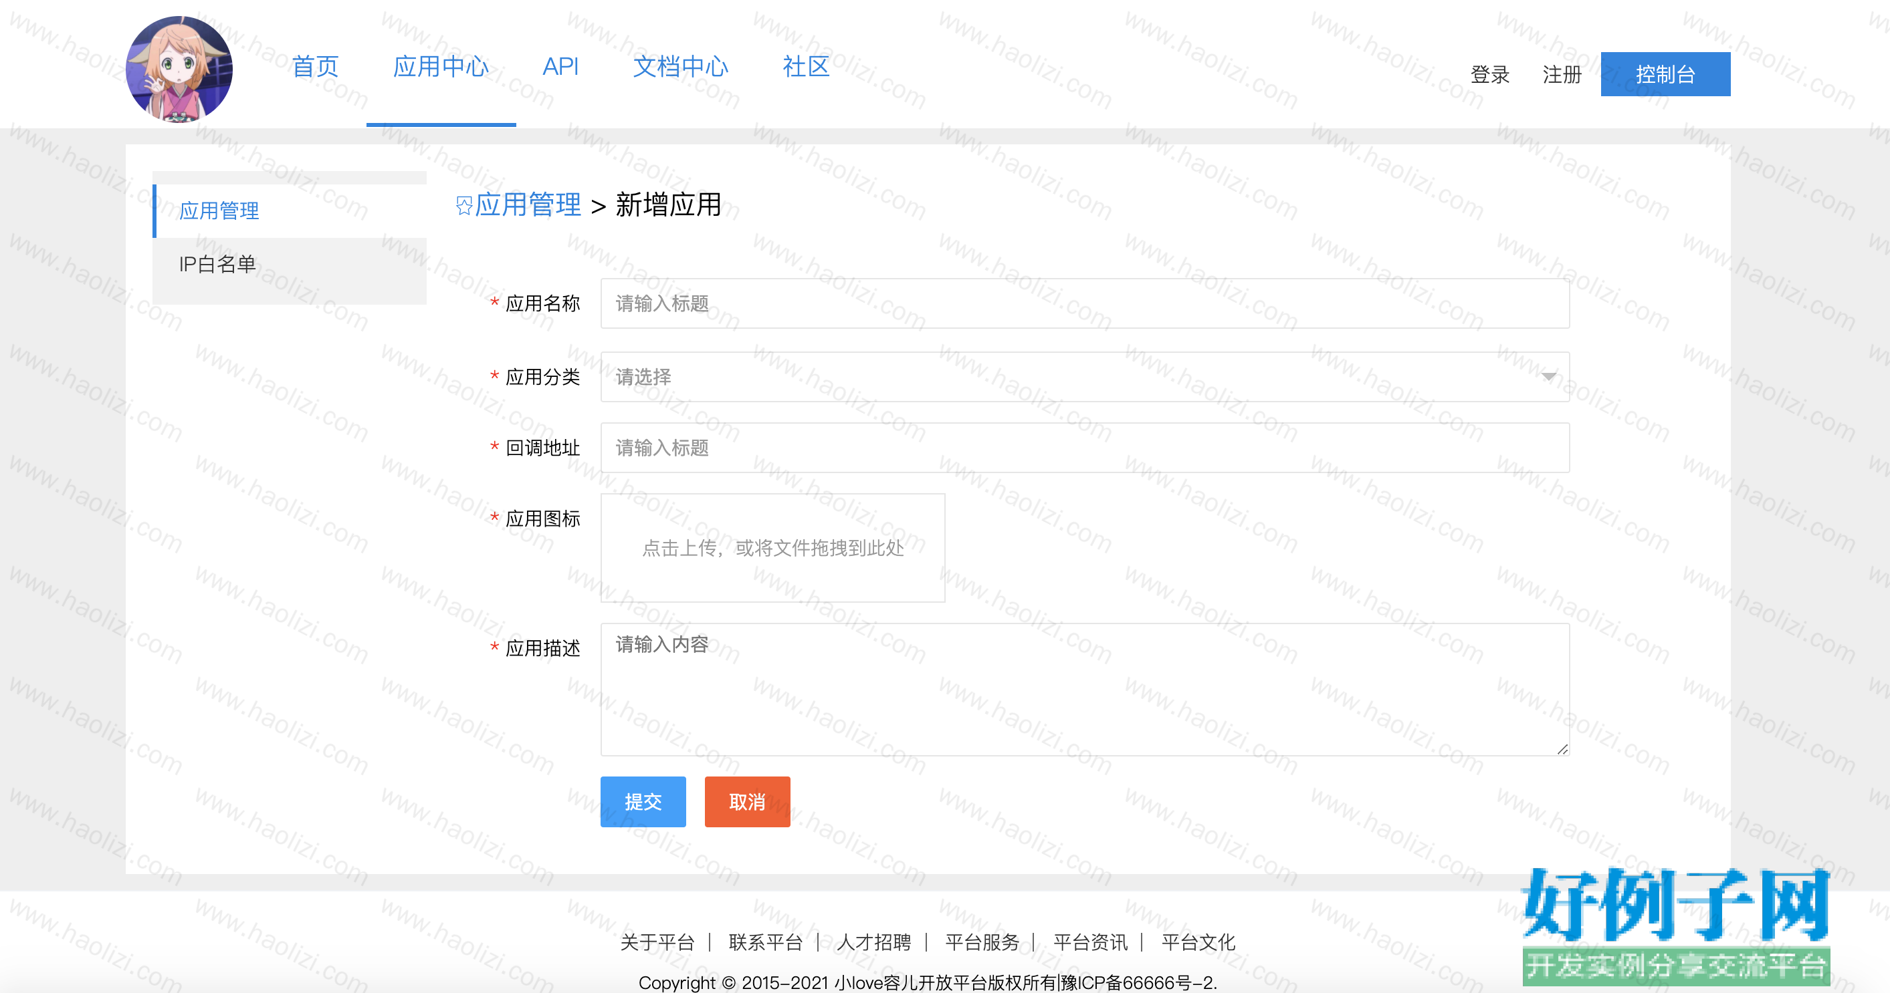The height and width of the screenshot is (993, 1890).
Task: Click the 注册 link
Action: pos(1562,74)
